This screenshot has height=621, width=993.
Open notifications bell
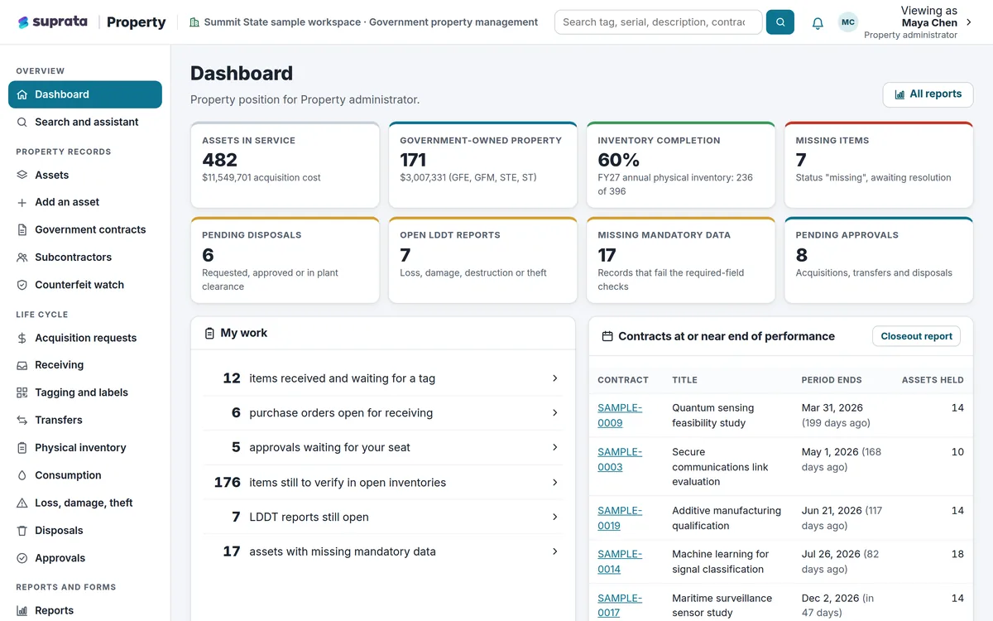coord(818,23)
